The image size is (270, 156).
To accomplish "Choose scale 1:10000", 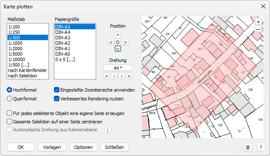I will [28, 59].
